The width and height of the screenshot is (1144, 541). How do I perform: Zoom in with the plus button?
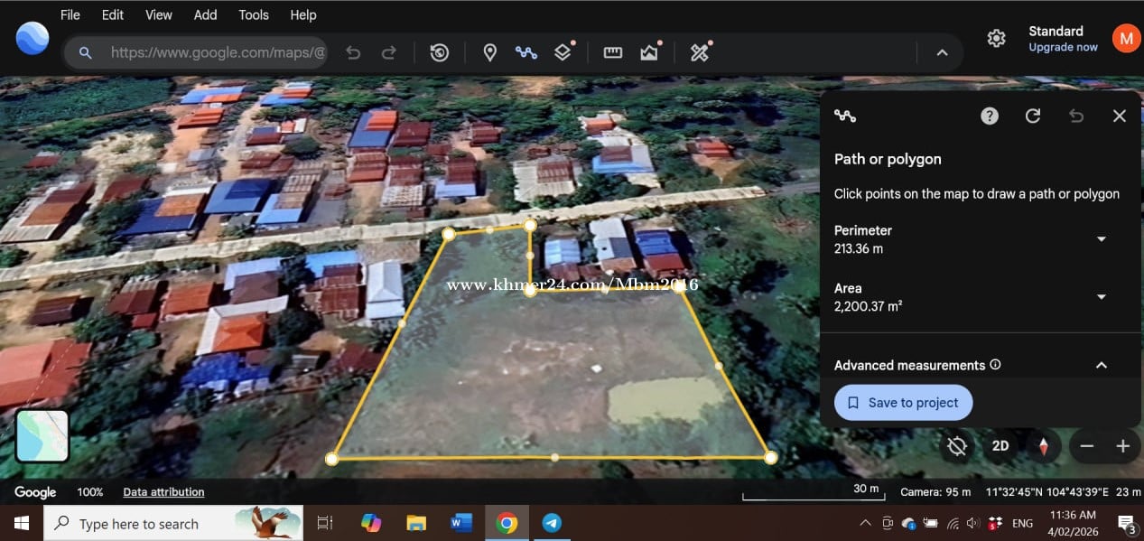(1122, 446)
